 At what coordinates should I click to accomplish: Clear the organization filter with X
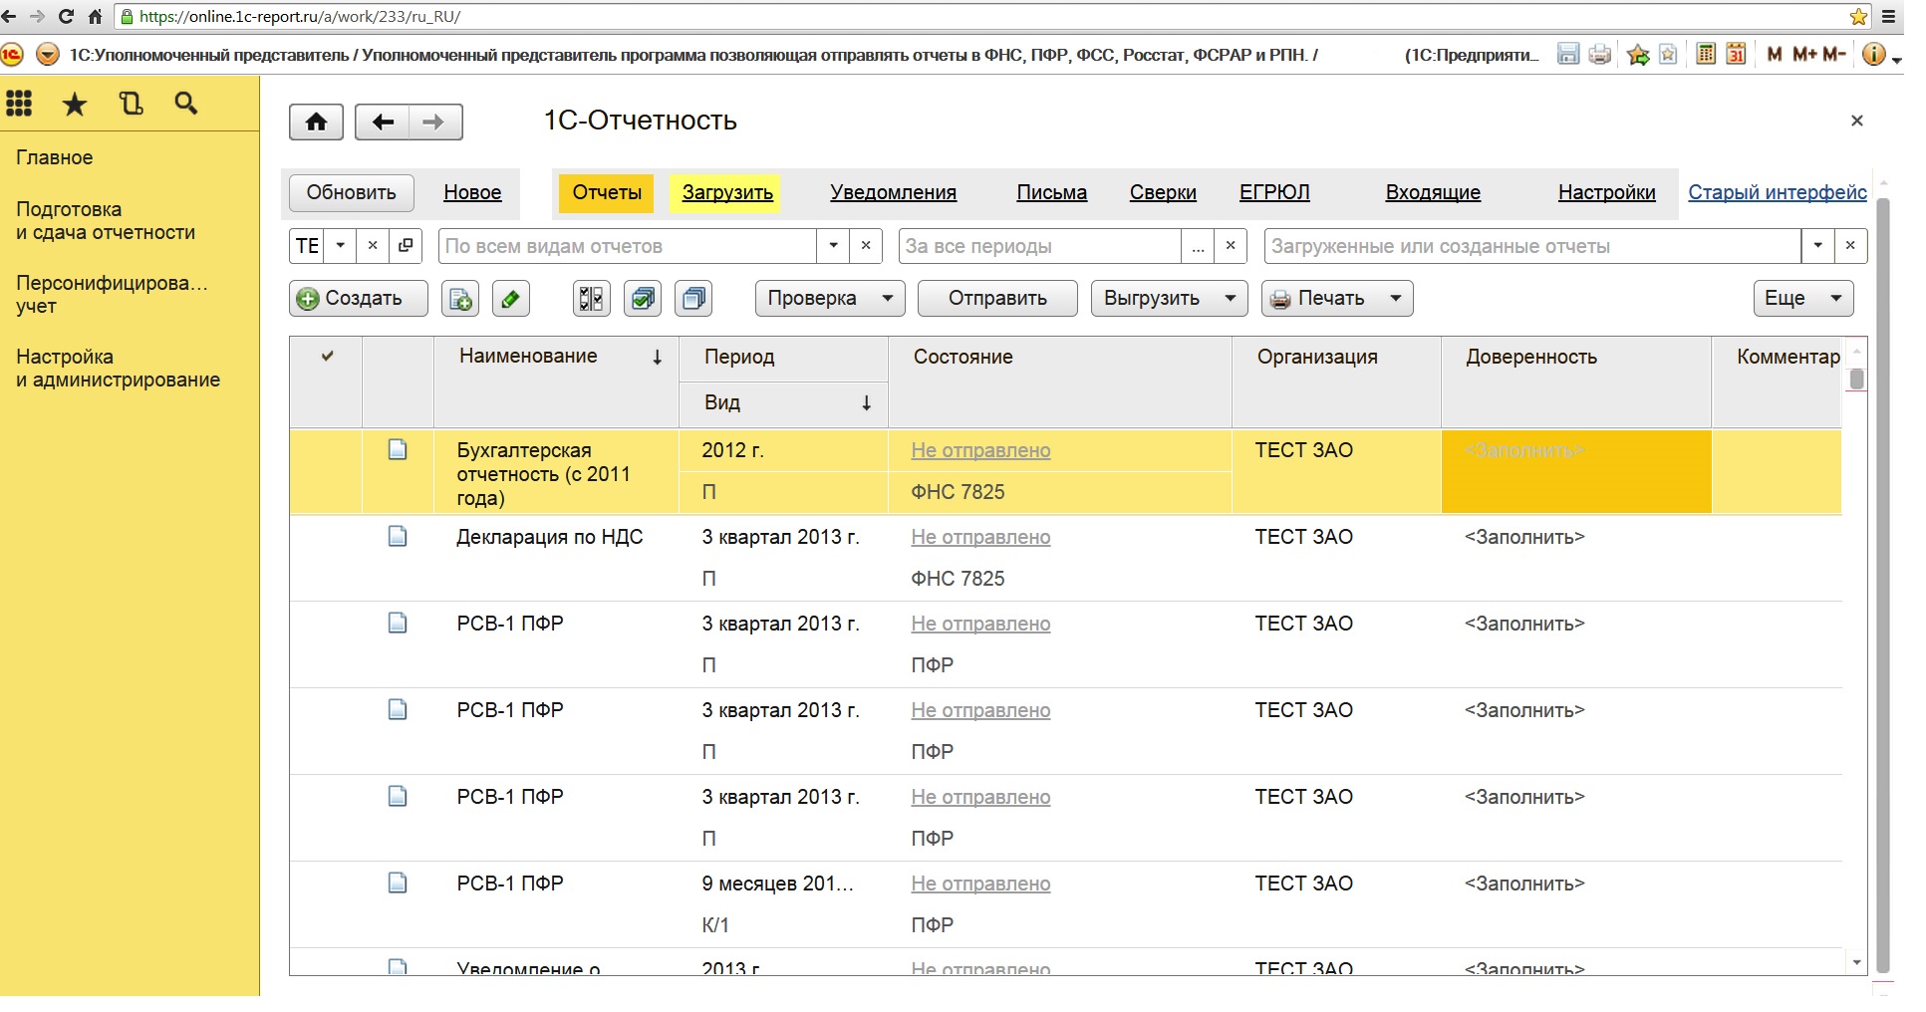pyautogui.click(x=373, y=246)
